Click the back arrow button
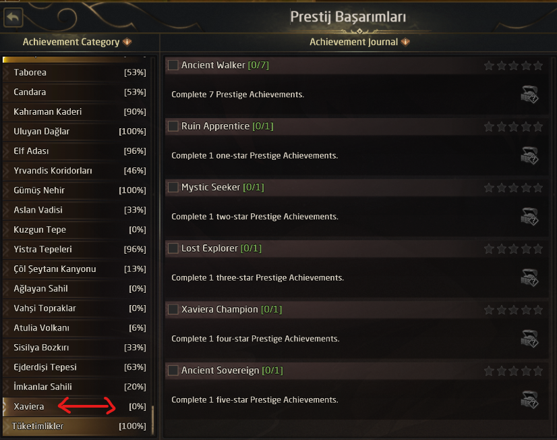 pos(13,17)
